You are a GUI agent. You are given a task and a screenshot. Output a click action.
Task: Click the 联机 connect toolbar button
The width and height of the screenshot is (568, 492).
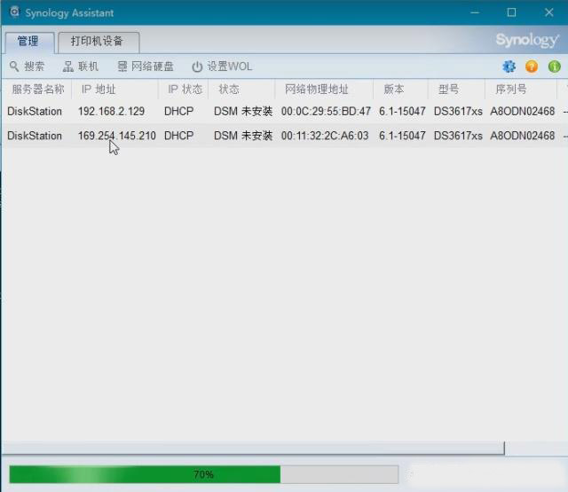pos(81,66)
